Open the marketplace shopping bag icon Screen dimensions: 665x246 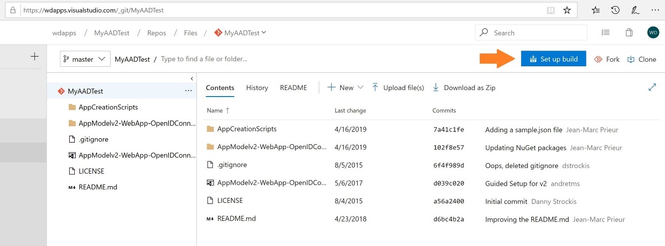pos(629,32)
